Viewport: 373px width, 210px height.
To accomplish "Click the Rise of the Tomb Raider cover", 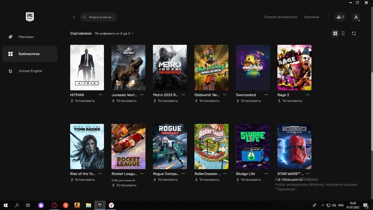I will (x=87, y=146).
